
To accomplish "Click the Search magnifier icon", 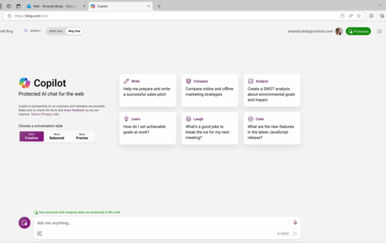I will 26,31.
